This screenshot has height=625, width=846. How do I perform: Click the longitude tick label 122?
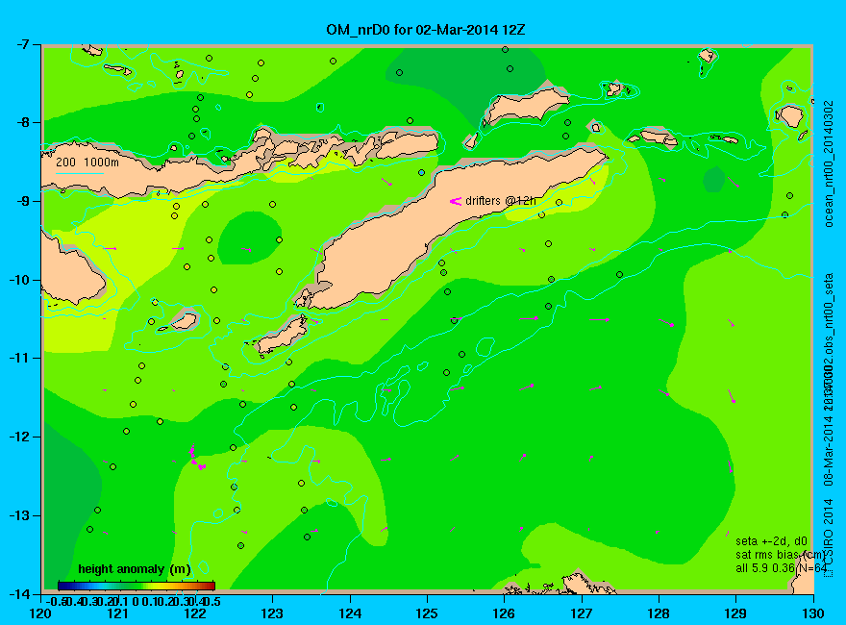(x=195, y=613)
